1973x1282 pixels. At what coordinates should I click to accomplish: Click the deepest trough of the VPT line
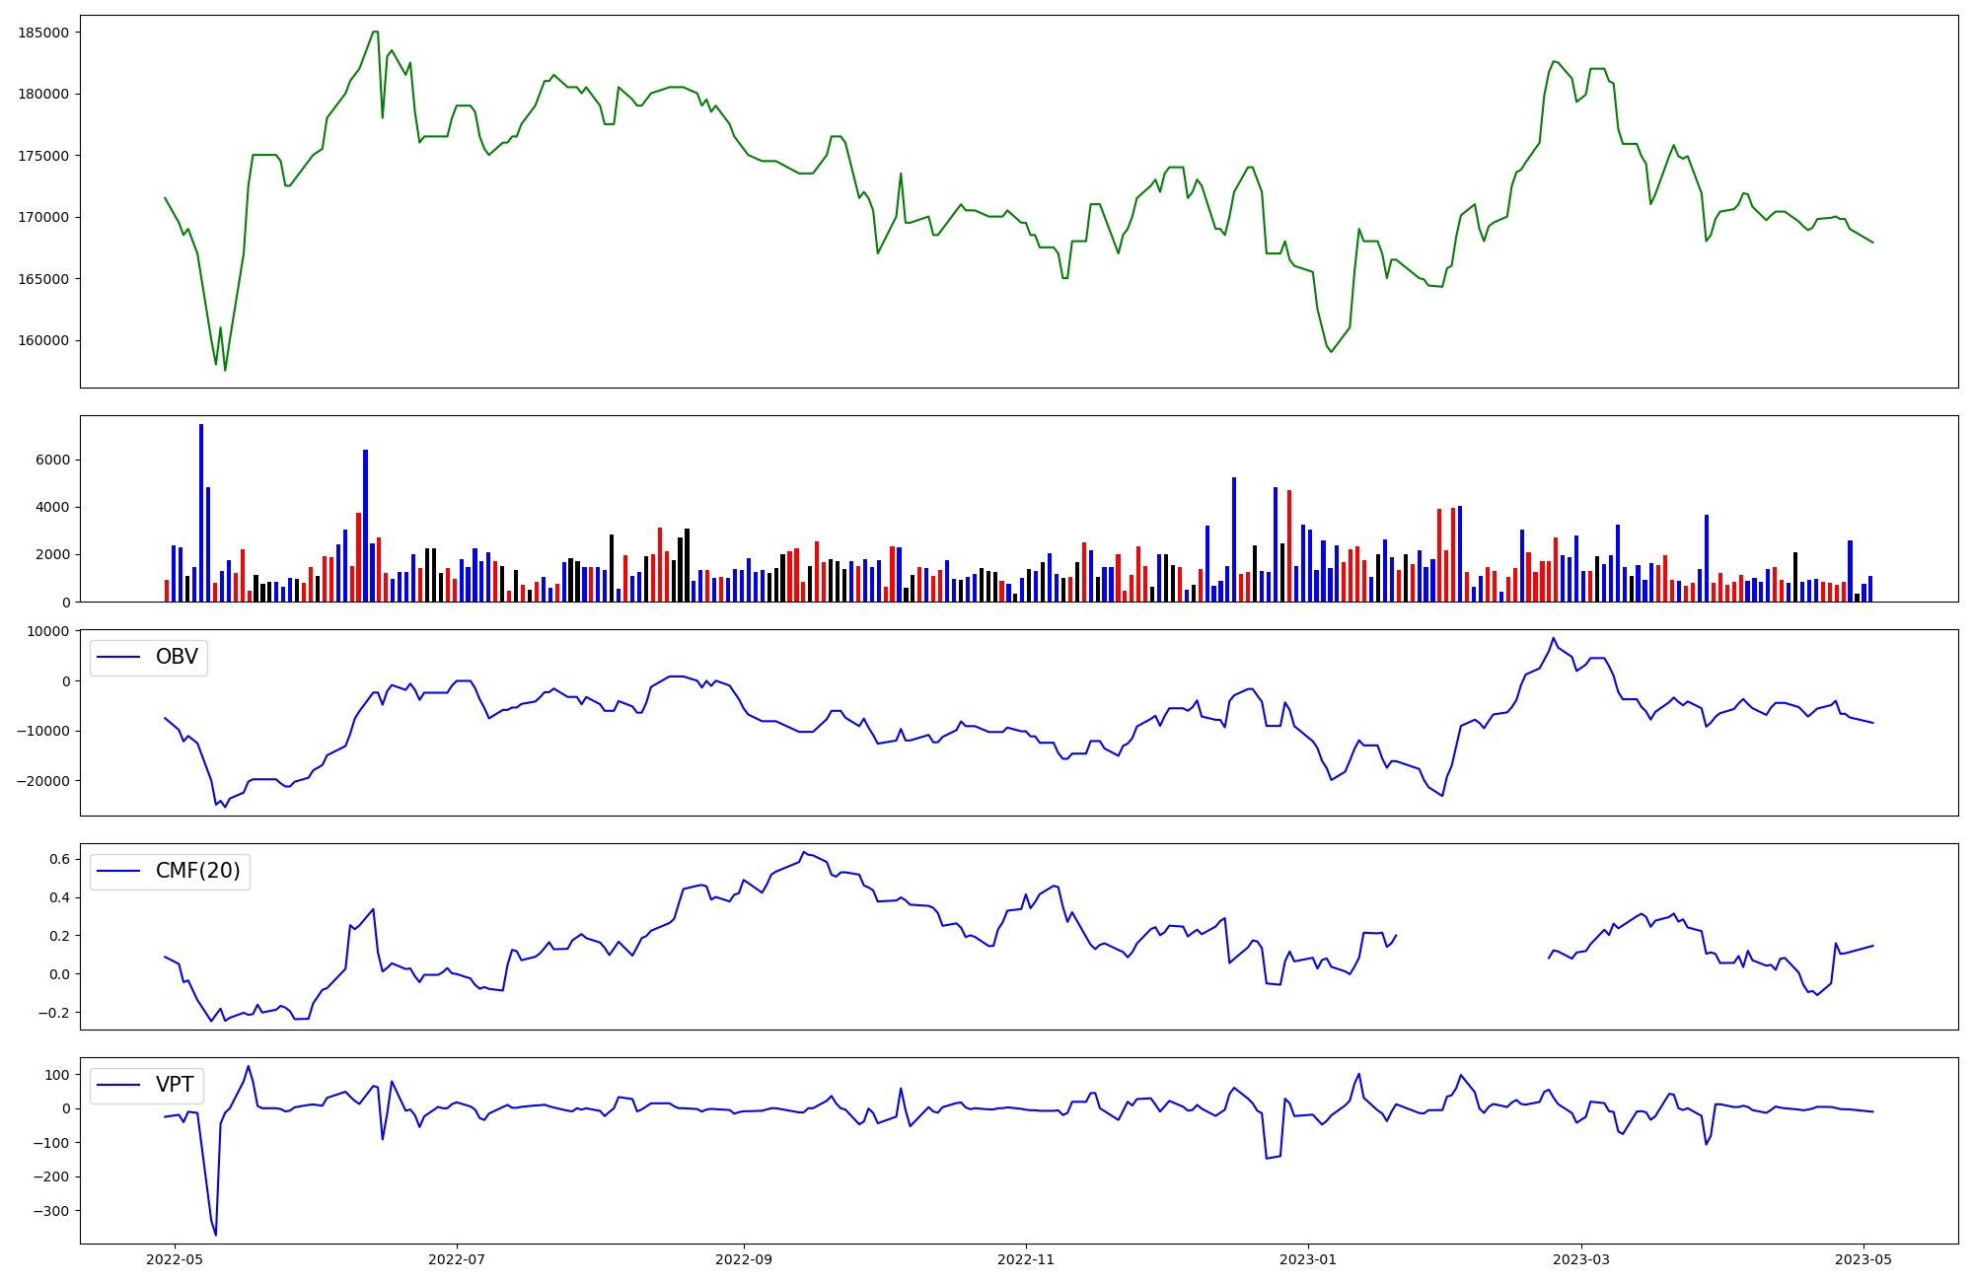pyautogui.click(x=216, y=1234)
